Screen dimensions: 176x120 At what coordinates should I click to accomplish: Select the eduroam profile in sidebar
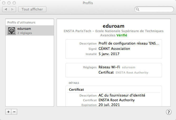click(30, 30)
